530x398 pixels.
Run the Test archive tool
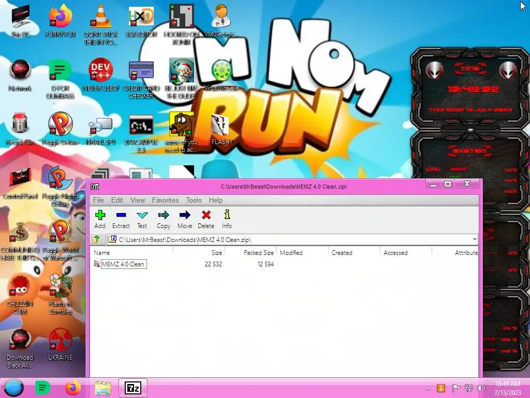tap(142, 219)
